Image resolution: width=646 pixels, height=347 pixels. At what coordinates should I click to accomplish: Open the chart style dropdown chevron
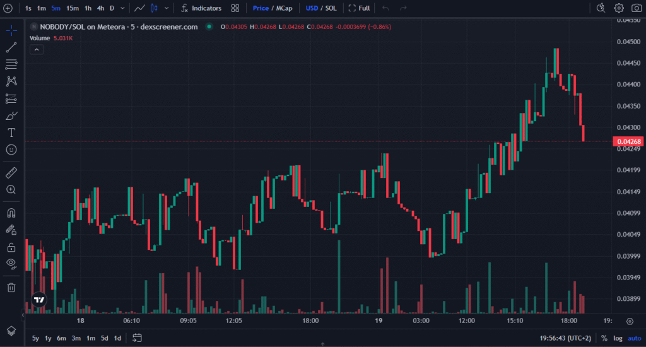(x=167, y=8)
